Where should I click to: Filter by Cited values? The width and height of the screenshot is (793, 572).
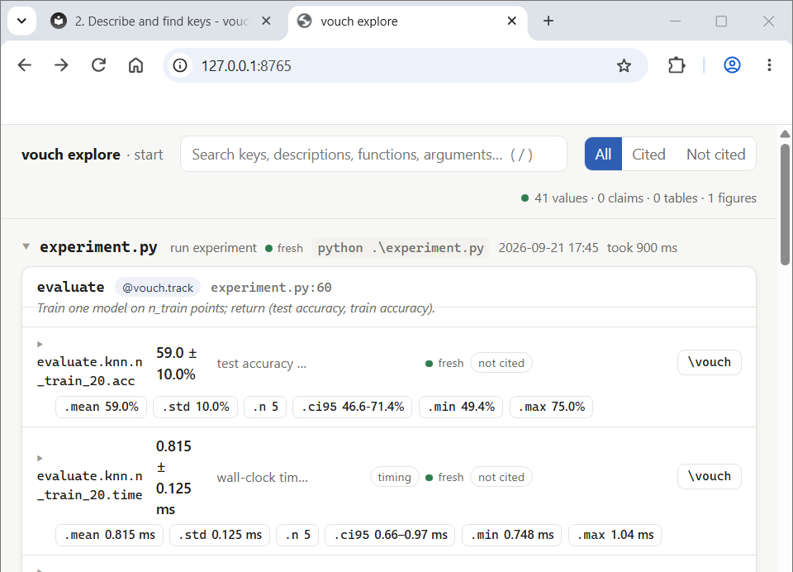pyautogui.click(x=648, y=154)
